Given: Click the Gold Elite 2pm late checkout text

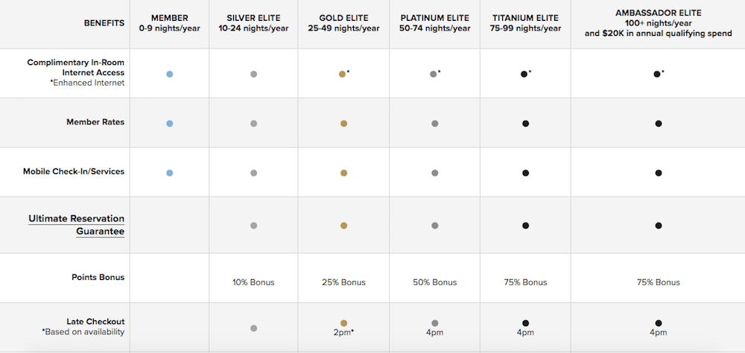Looking at the screenshot, I should point(343,333).
